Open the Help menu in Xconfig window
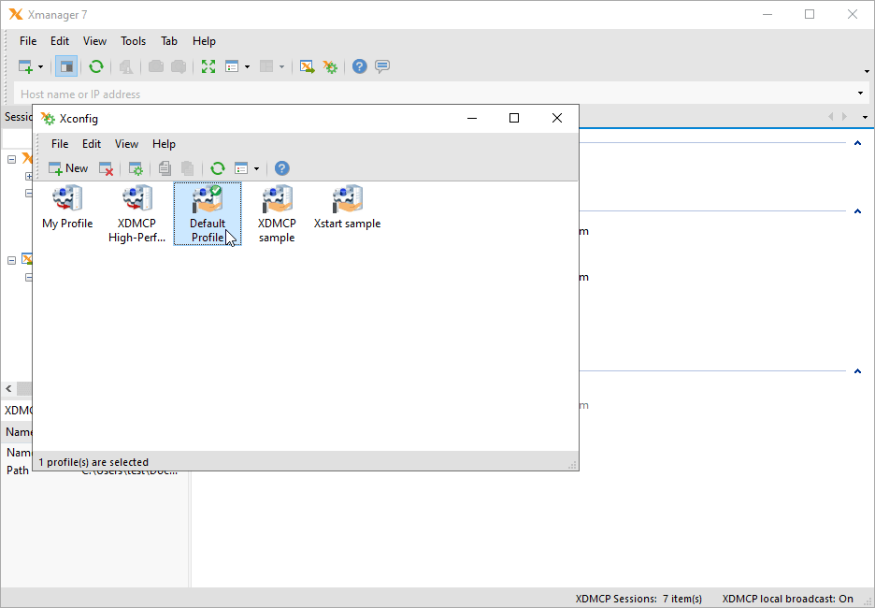The width and height of the screenshot is (875, 608). pos(165,143)
